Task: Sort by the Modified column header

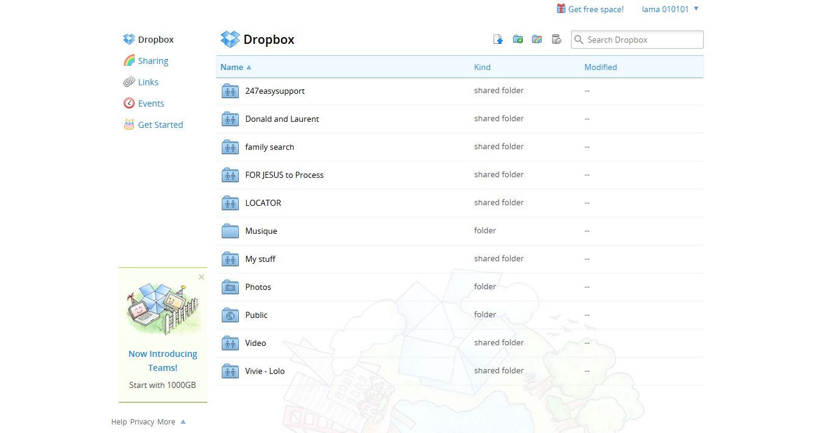Action: click(601, 67)
